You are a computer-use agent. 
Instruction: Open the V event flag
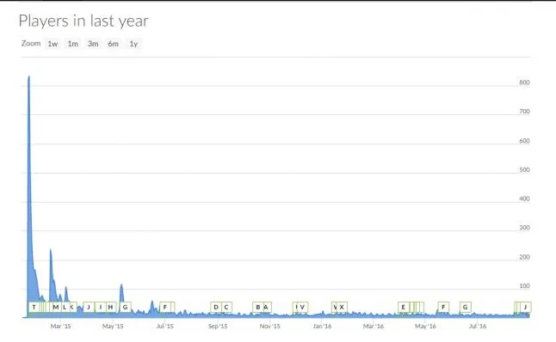(x=302, y=307)
